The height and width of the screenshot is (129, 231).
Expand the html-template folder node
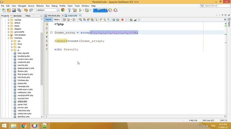(x=8, y=35)
